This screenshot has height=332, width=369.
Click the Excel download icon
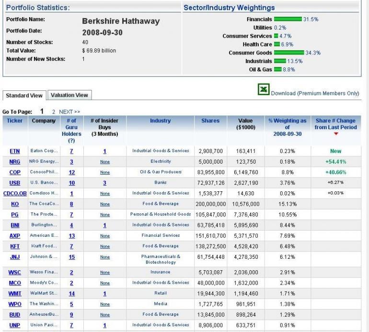pyautogui.click(x=264, y=89)
